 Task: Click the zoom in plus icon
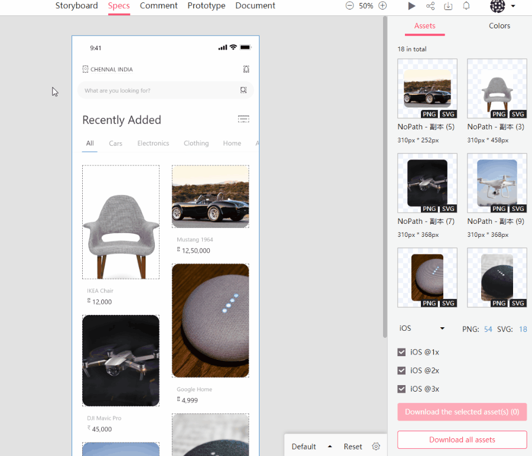pyautogui.click(x=382, y=6)
